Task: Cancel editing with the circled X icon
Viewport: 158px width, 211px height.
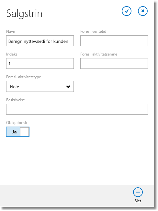Action: pos(143,11)
